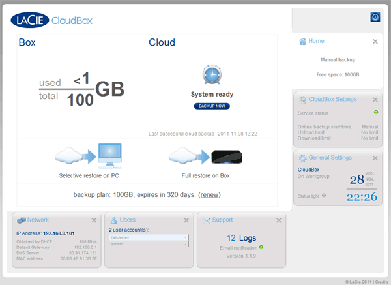Choose Full restore on Box
This screenshot has width=391, height=285.
(205, 175)
